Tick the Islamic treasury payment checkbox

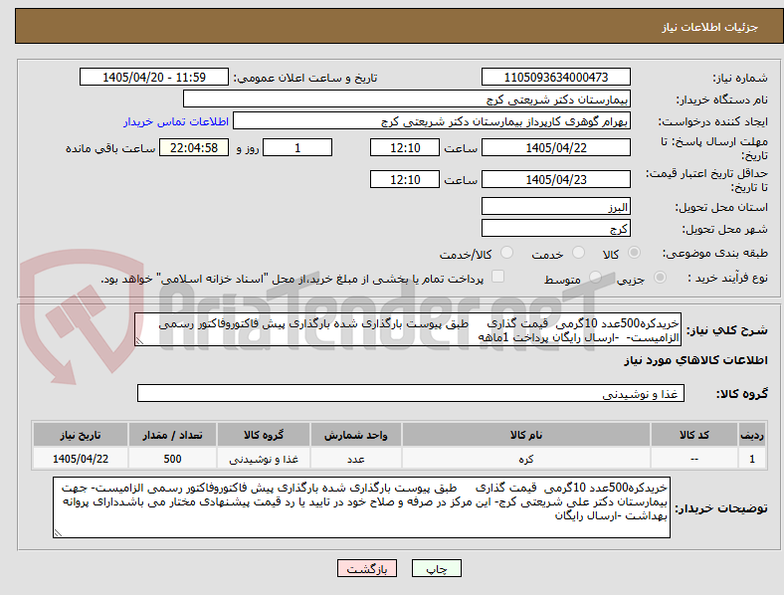click(498, 277)
